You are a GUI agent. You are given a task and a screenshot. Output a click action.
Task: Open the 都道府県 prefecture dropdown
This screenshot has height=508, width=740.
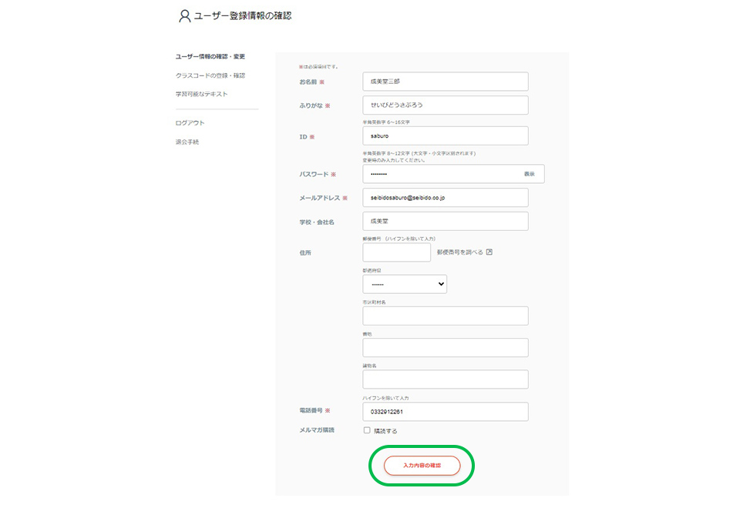[x=404, y=284]
